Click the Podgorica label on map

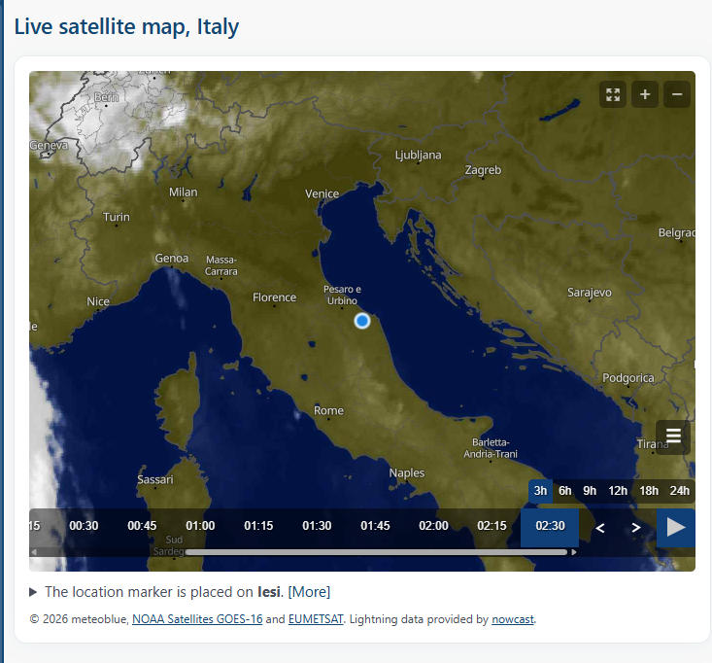pyautogui.click(x=628, y=378)
